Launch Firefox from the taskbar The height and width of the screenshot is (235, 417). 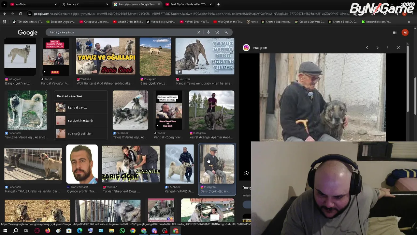click(x=48, y=231)
